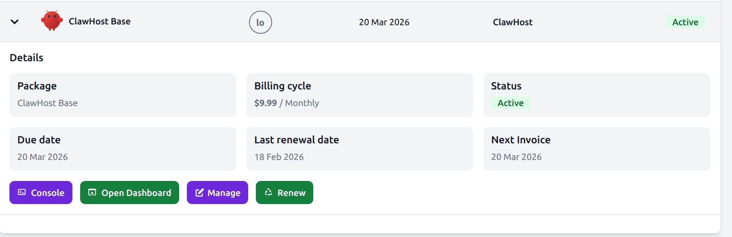This screenshot has height=237, width=732.
Task: Select the Due date card
Action: (123, 149)
